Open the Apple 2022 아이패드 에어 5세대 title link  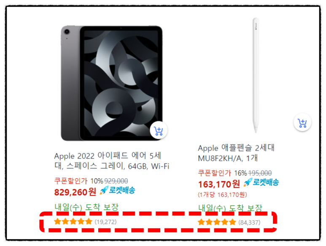pos(112,161)
